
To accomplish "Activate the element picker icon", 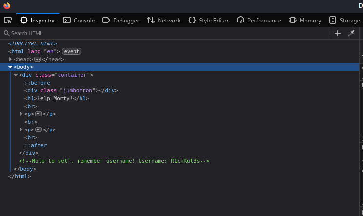I will tap(8, 20).
